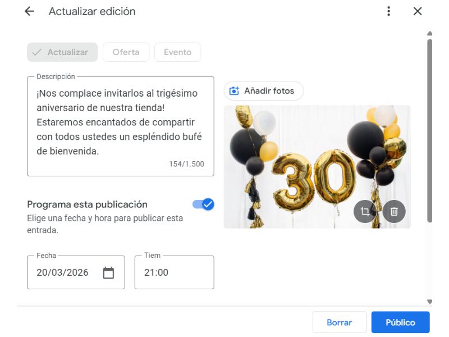Open the time field showing 21:00

[x=175, y=272]
